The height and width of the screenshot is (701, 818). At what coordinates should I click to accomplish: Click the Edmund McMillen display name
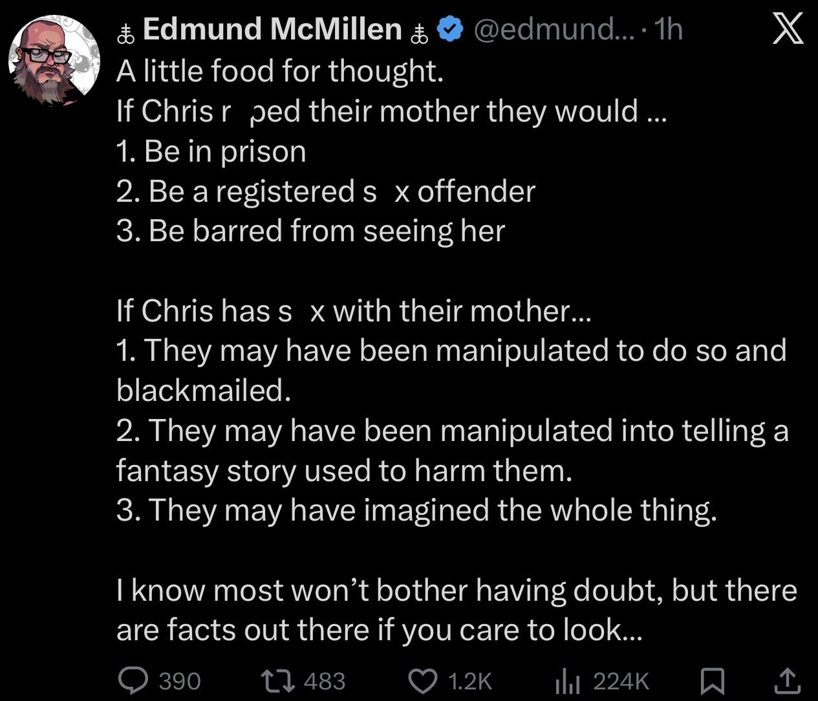(272, 30)
